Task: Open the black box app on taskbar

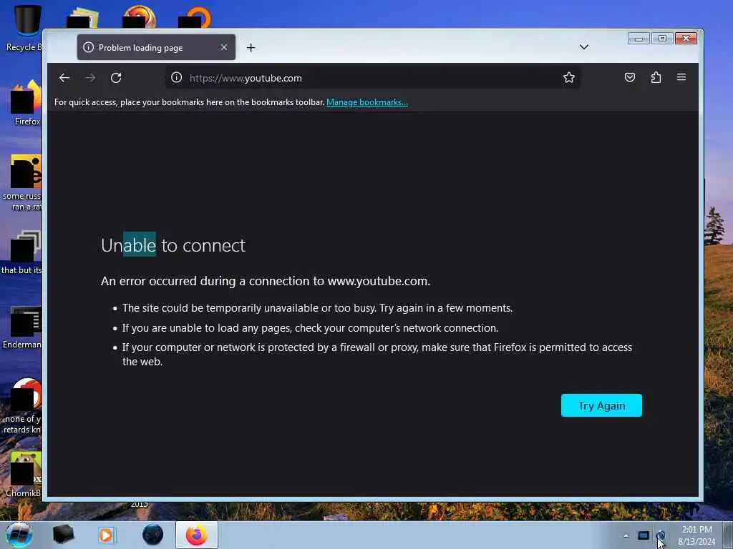Action: (x=63, y=535)
